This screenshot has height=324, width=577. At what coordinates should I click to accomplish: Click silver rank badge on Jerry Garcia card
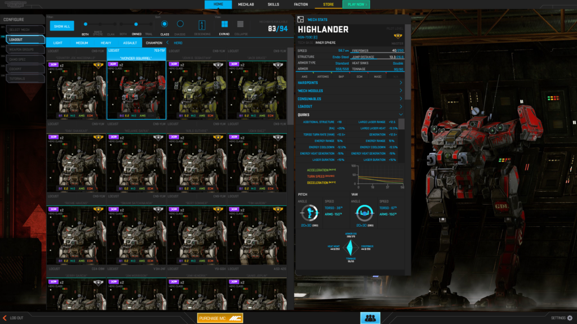(98, 283)
